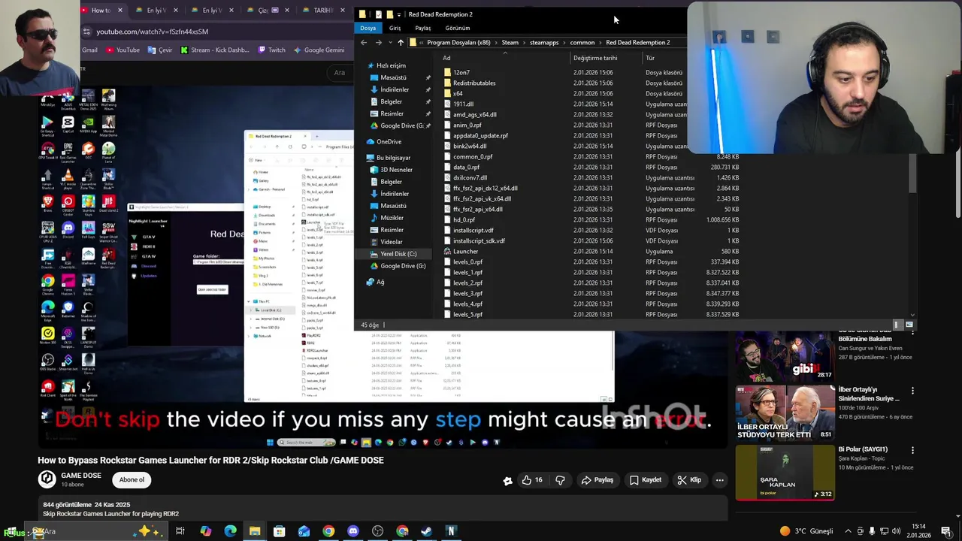Open three-dot menu for Bi Polar video
This screenshot has height=541, width=962.
[x=912, y=450]
